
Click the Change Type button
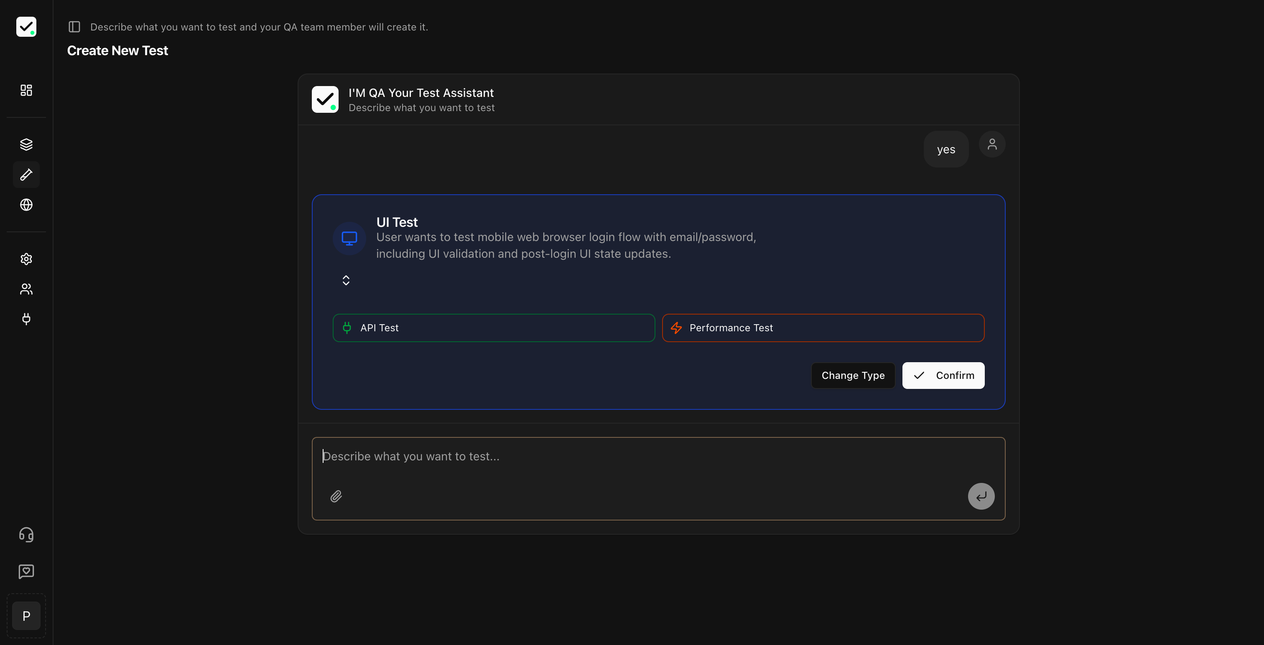pos(853,375)
